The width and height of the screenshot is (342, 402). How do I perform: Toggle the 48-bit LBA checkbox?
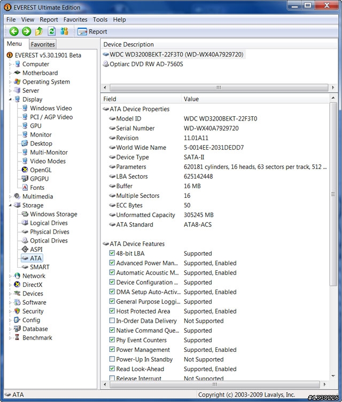(112, 253)
